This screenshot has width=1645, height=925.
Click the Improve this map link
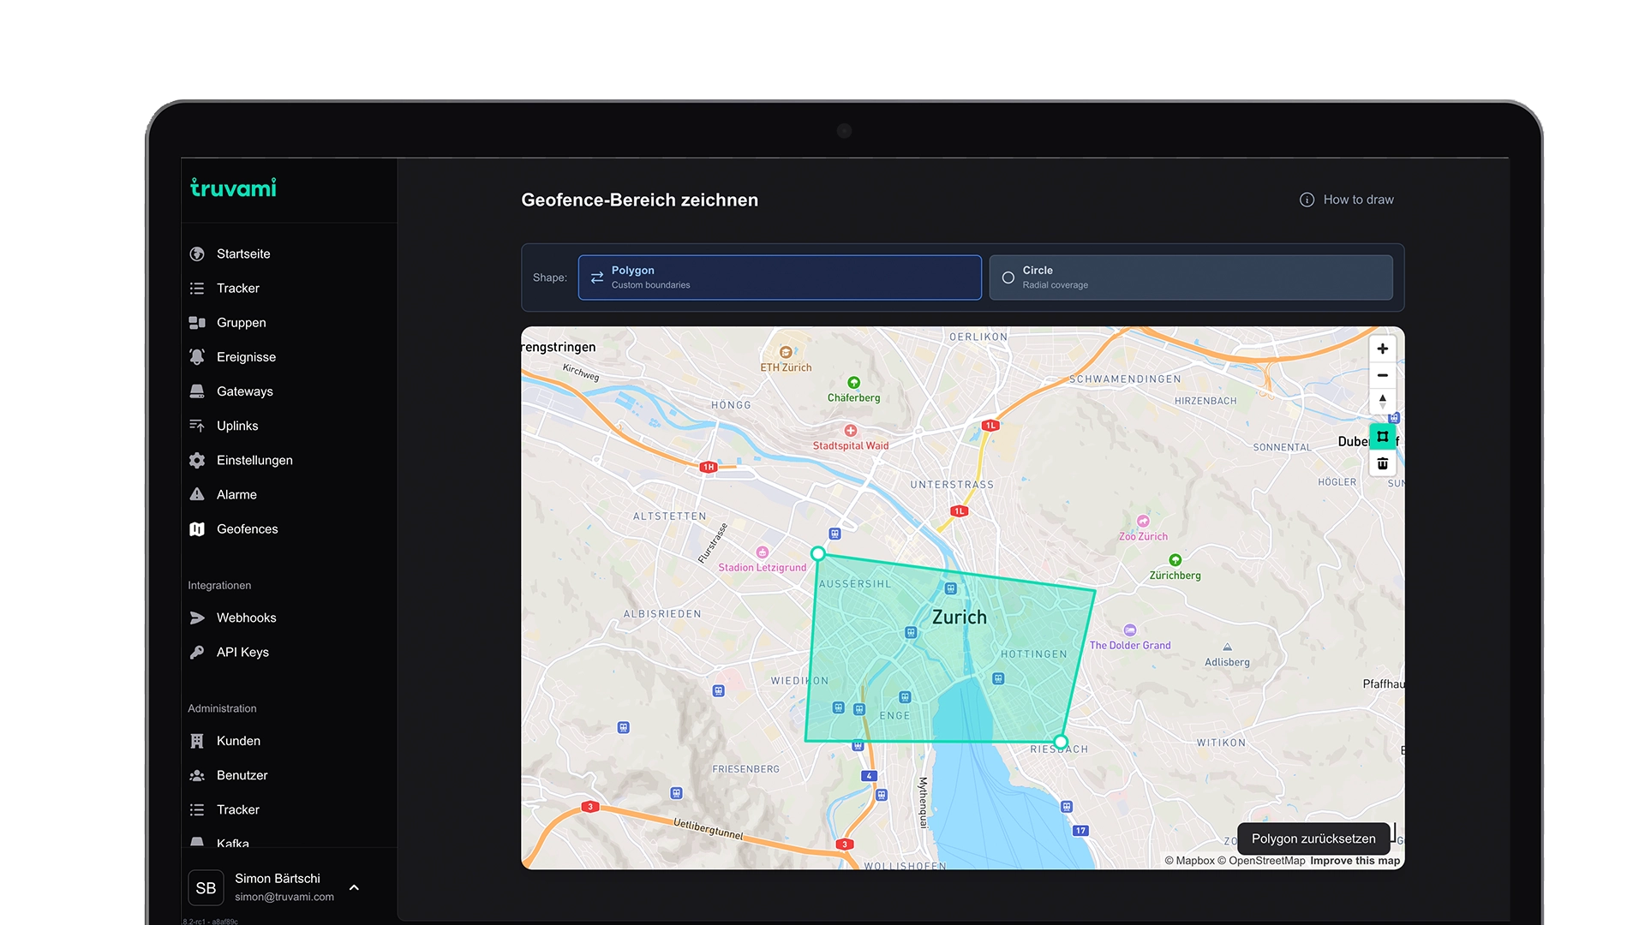click(1355, 861)
